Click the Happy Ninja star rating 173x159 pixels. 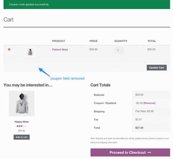[x=21, y=126]
